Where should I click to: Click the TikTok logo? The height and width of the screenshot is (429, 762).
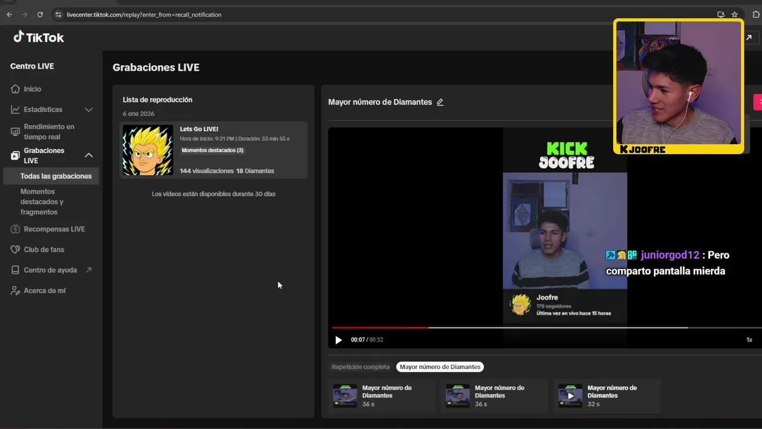pos(39,38)
